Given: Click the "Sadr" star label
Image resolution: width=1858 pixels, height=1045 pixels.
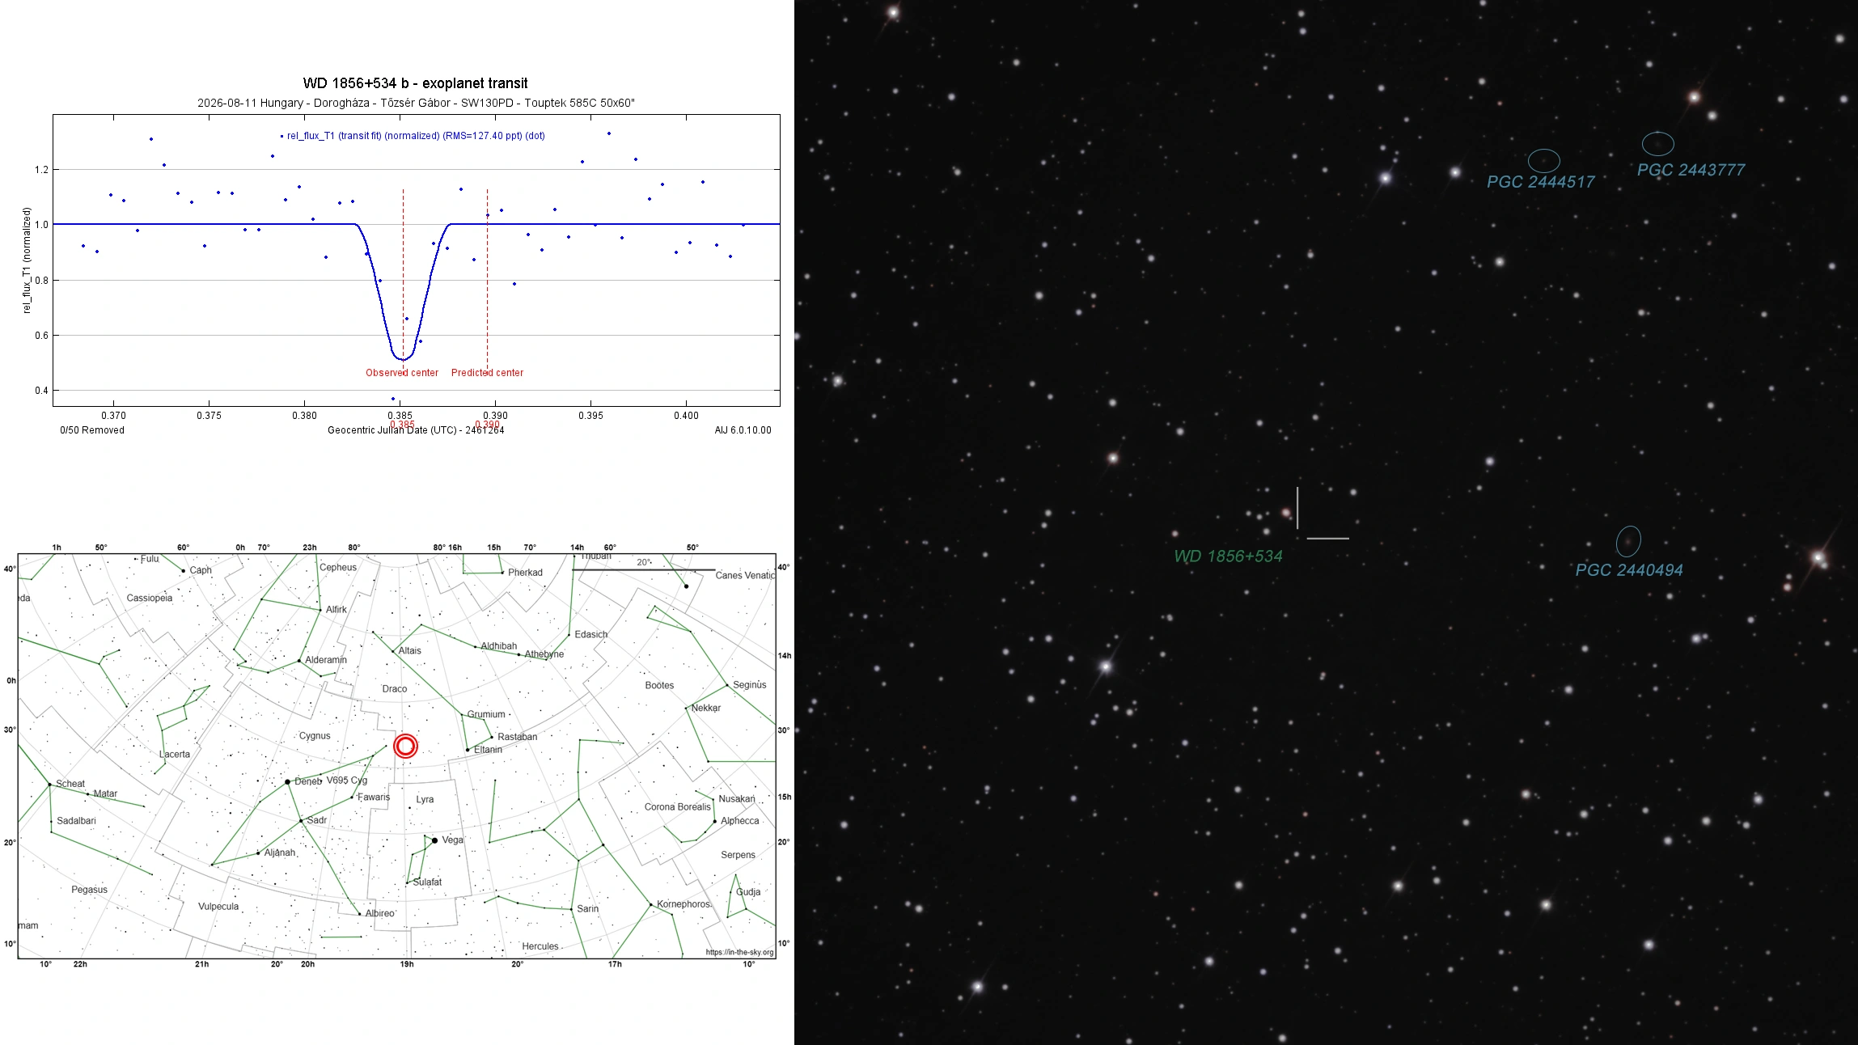Looking at the screenshot, I should click(x=317, y=820).
